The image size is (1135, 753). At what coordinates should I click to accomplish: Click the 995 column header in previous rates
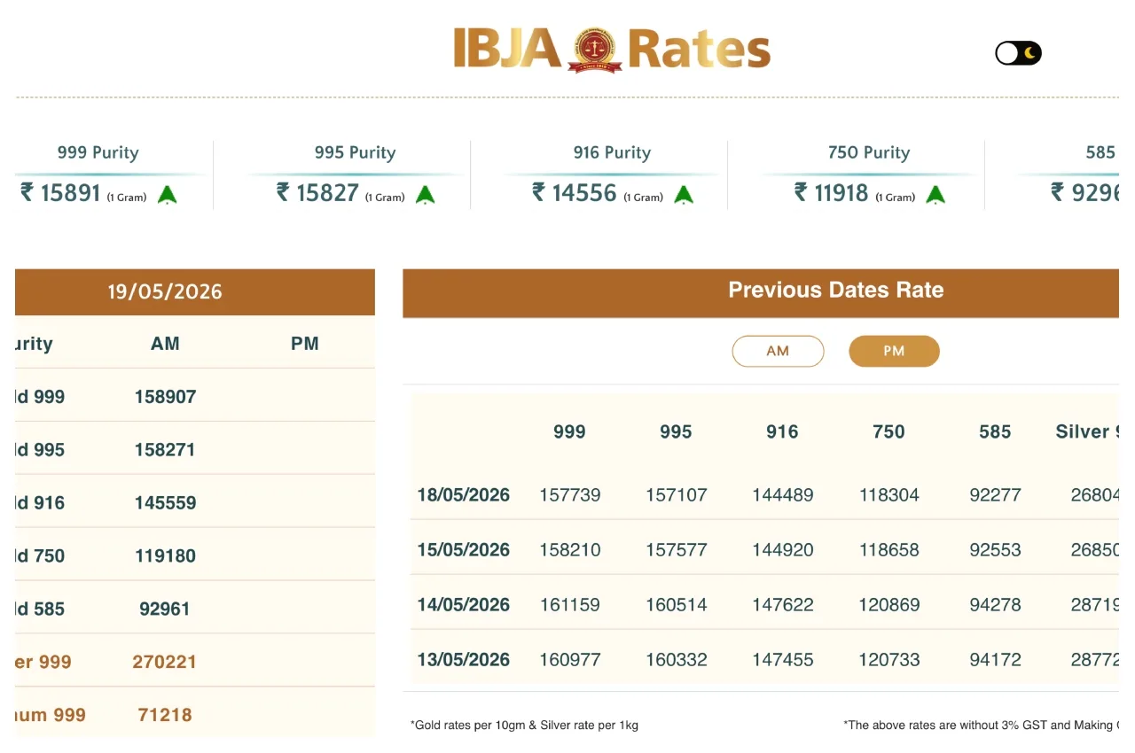tap(676, 431)
